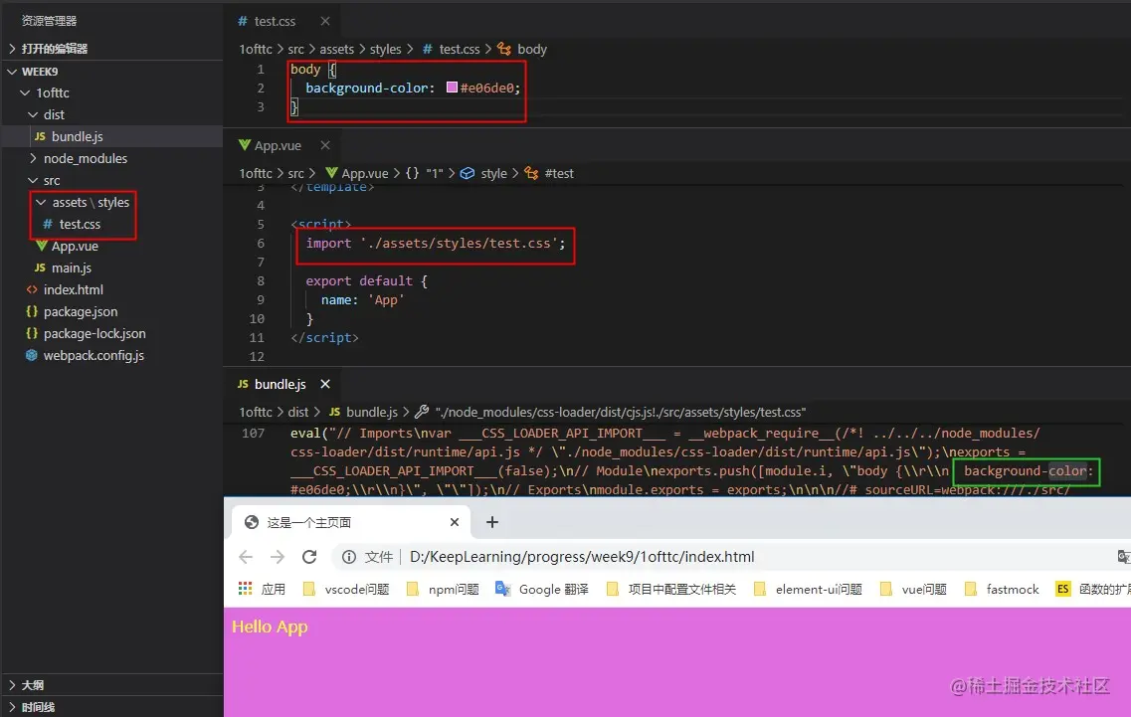The height and width of the screenshot is (717, 1131).
Task: Click the background-color line in test.css
Action: point(413,88)
